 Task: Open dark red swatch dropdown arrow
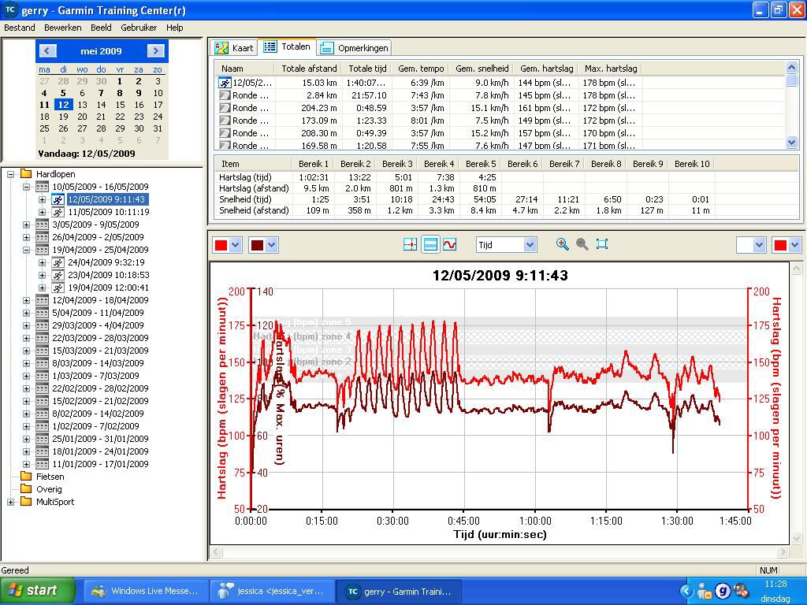[272, 246]
